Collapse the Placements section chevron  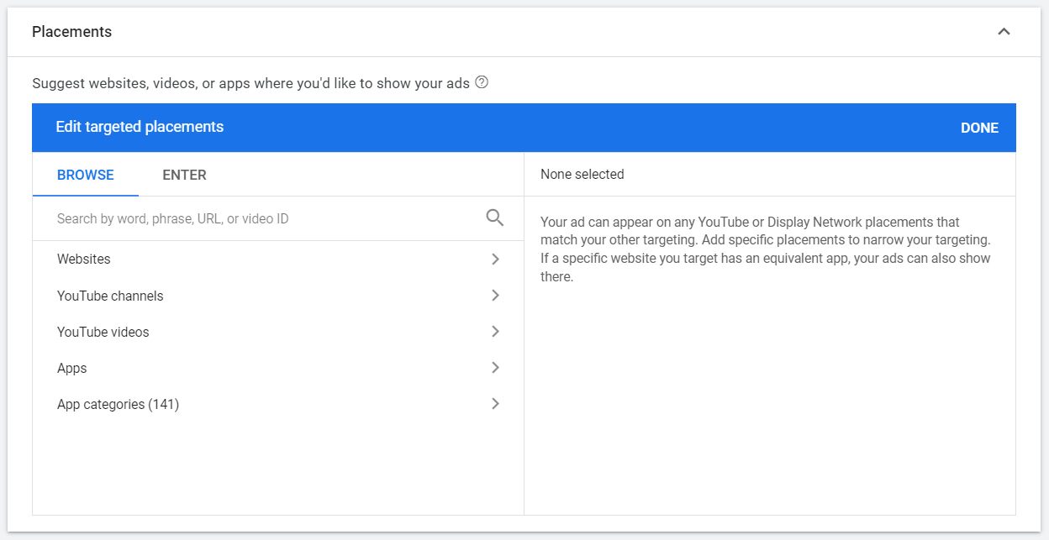[1004, 31]
